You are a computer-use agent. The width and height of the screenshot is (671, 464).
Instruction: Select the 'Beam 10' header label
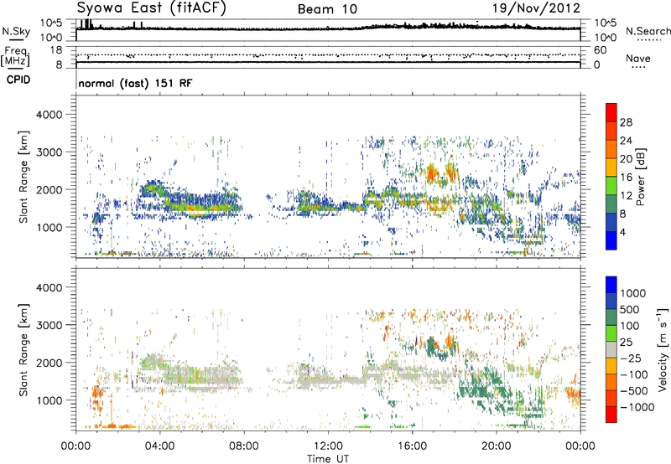pos(327,9)
